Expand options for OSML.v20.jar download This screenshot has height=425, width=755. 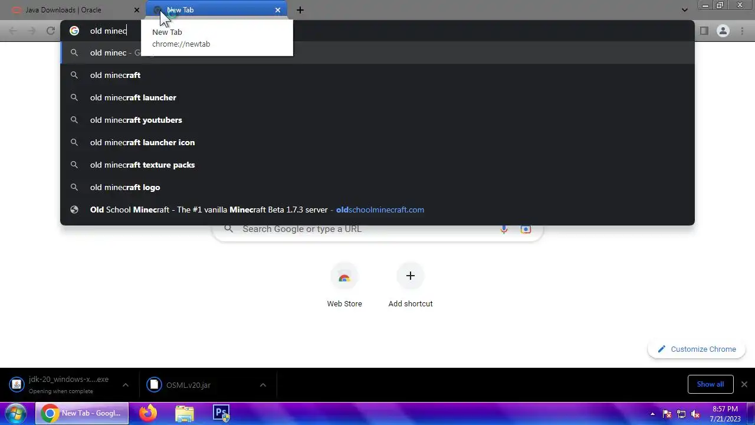(x=262, y=385)
